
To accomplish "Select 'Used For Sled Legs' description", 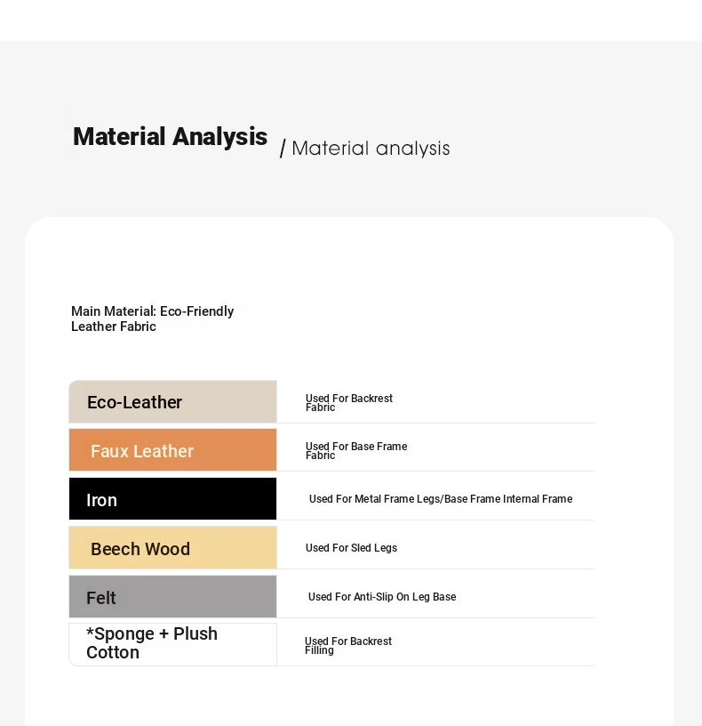I will tap(351, 548).
